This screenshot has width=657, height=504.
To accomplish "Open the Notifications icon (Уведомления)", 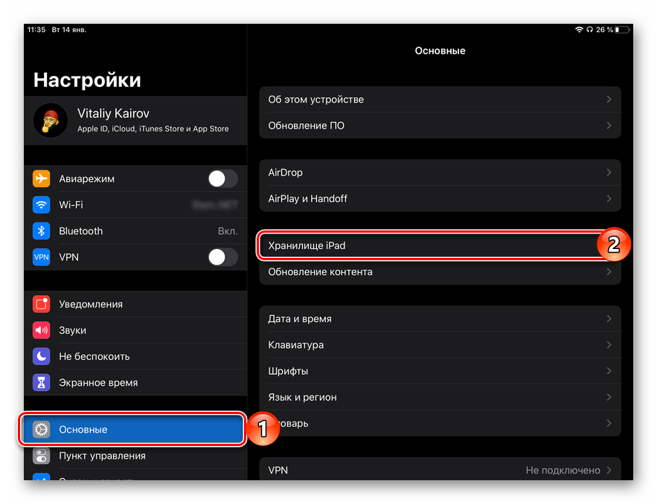I will pos(42,304).
